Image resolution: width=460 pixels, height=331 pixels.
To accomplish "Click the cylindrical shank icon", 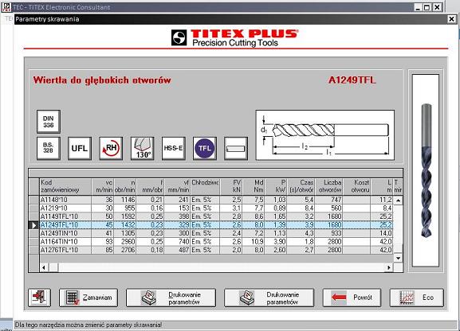I will [236, 148].
